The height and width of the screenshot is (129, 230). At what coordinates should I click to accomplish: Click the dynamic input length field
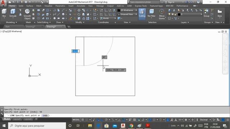click(x=75, y=51)
